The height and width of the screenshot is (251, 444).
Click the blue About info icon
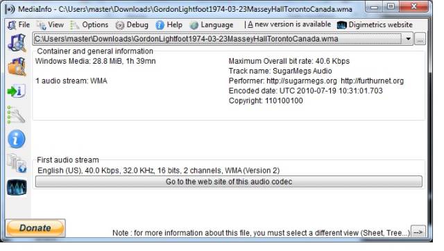pos(16,139)
